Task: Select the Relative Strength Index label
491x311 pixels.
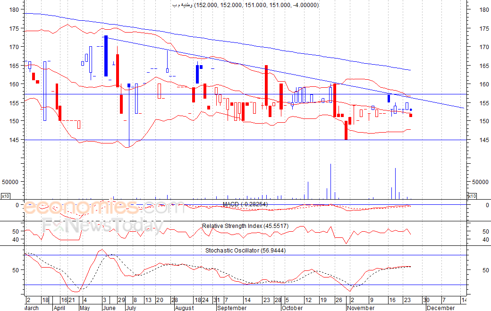Action: pyautogui.click(x=245, y=226)
